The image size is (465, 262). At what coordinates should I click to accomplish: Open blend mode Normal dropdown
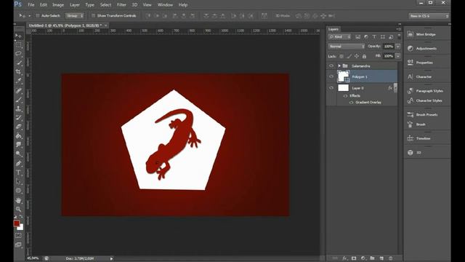(347, 47)
